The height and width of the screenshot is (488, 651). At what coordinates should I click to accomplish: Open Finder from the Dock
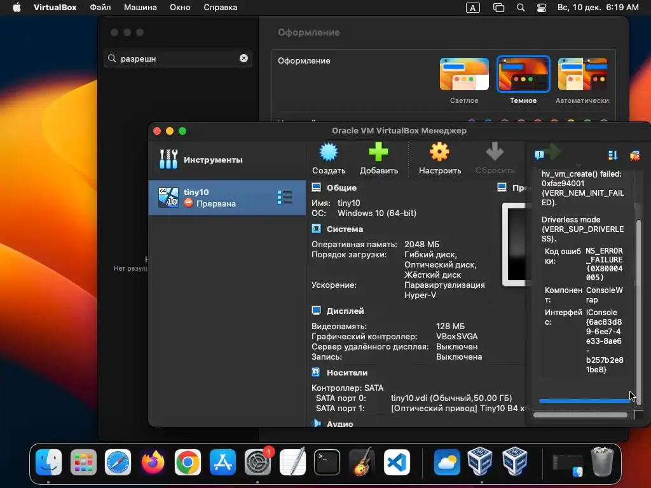point(48,462)
